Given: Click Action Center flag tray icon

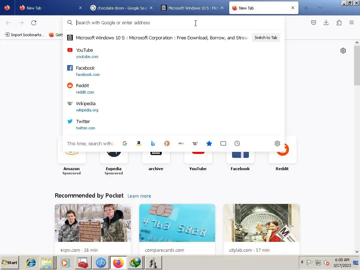Looking at the screenshot, I should coord(309,262).
